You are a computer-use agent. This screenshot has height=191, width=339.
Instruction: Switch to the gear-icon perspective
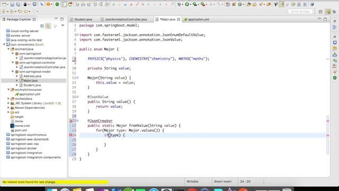tap(334, 12)
